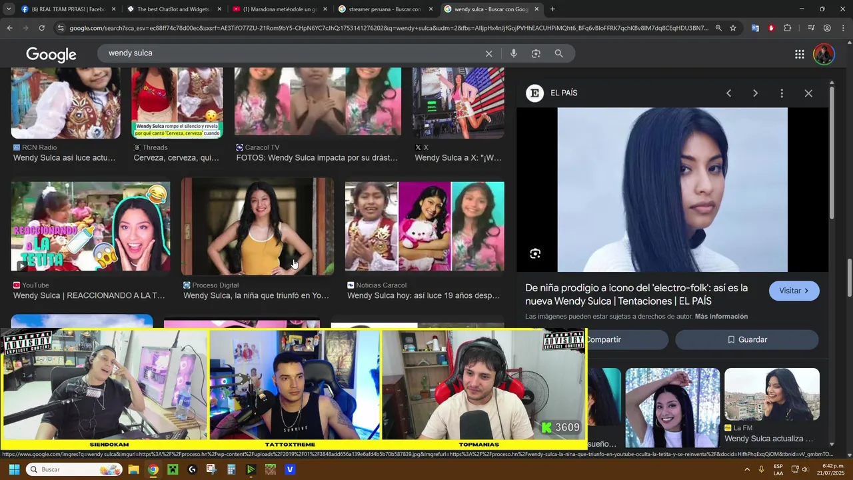Open the YouTube REACCIONANDO A LA TETITA result
853x480 pixels.
click(90, 227)
